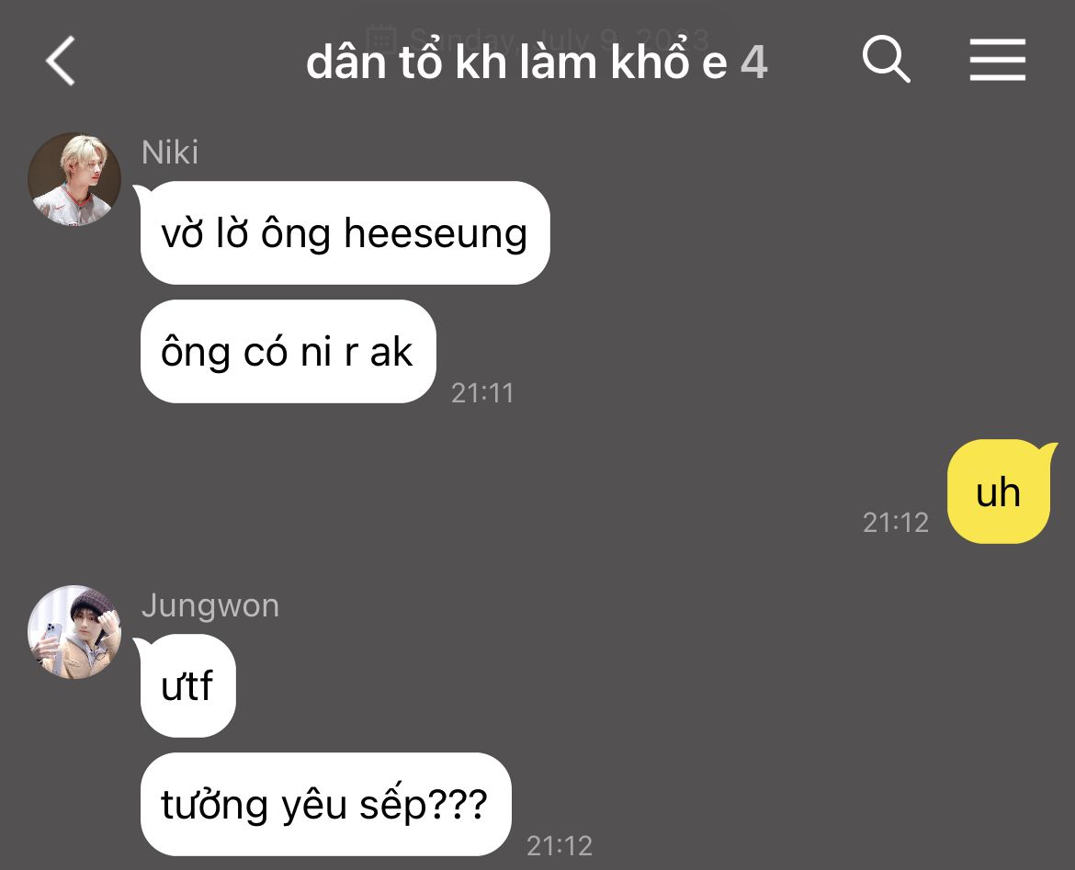
Task: Tap the 21:12 timestamp beside tưởng yêu sếp???
Action: click(x=560, y=846)
